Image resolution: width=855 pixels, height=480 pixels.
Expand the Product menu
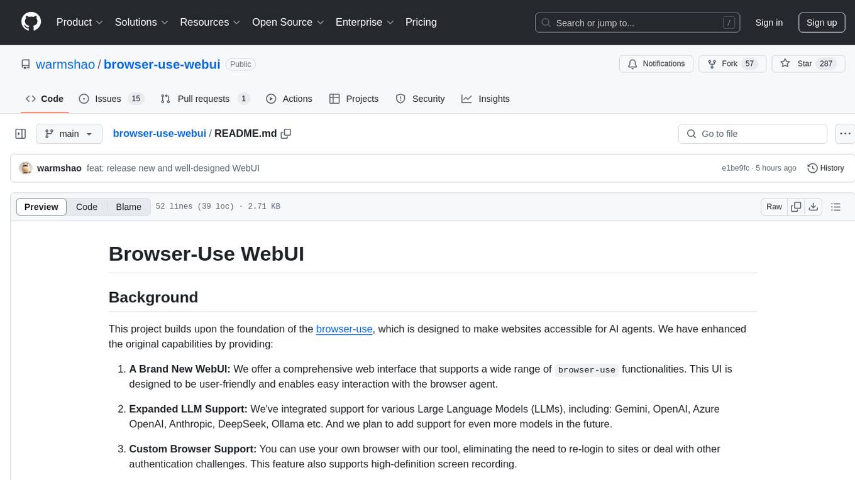80,22
